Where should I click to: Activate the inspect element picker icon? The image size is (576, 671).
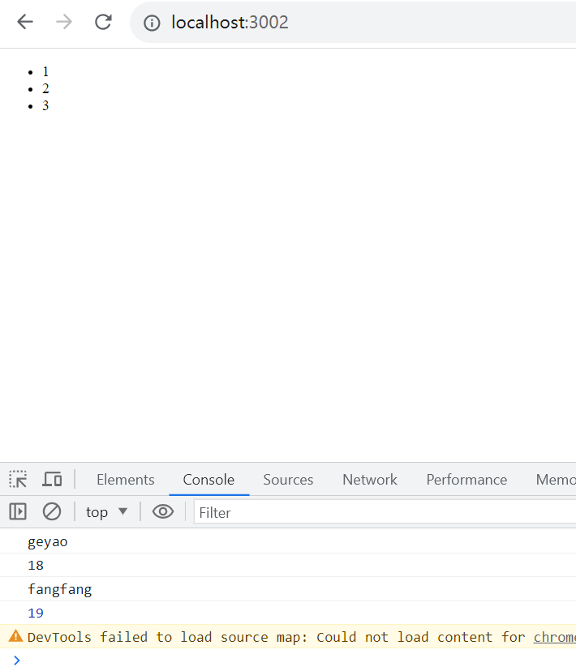(18, 479)
